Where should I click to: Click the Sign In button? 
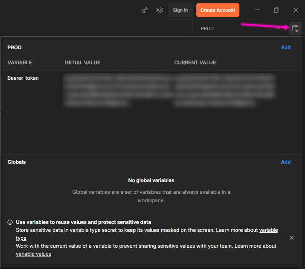tap(180, 10)
